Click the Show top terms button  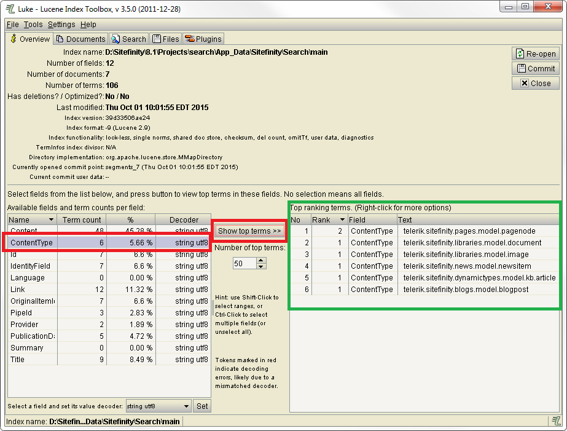coord(249,231)
